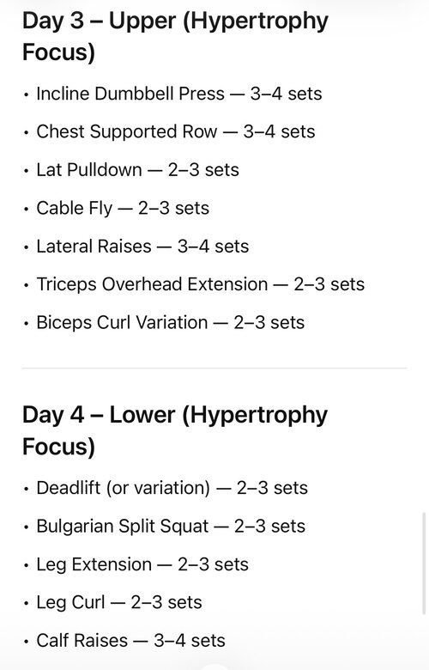
Task: Click the word Focus under Day 4
Action: 58,447
